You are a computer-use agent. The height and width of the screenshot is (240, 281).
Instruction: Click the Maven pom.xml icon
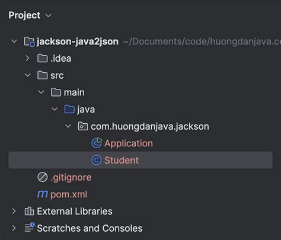[43, 194]
